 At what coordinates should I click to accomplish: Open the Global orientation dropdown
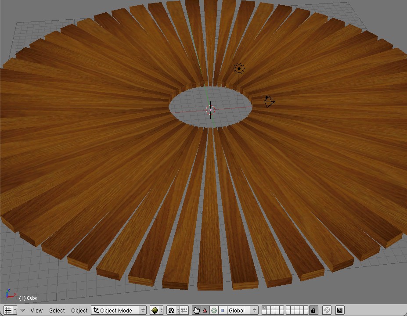click(242, 310)
